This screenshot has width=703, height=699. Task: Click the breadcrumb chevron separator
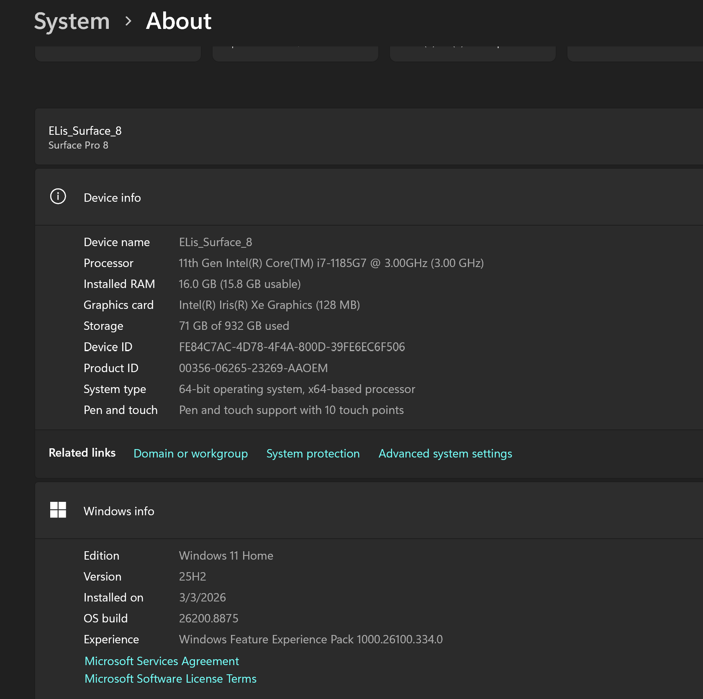click(128, 21)
